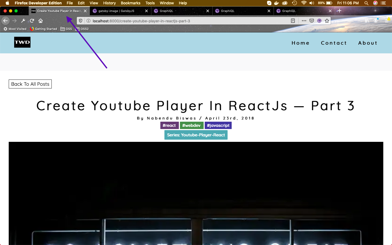Open the View menu
Viewport: 392px width, 245px height.
[x=94, y=3]
